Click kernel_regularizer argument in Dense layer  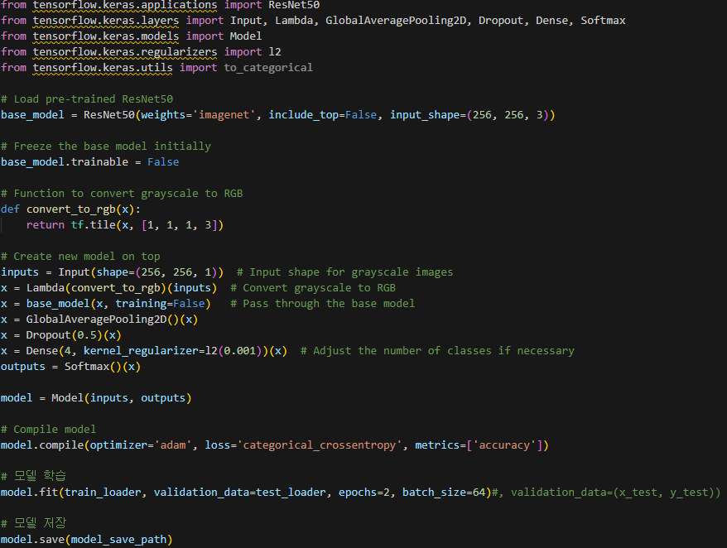[x=141, y=351]
